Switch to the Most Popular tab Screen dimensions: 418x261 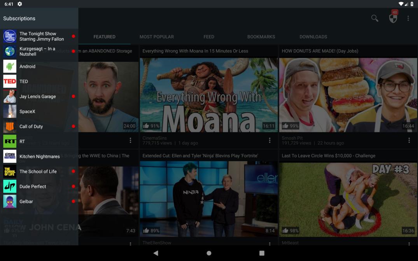tap(156, 37)
